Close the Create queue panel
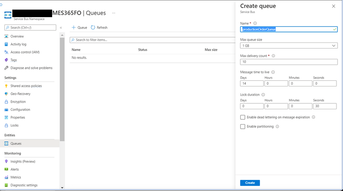 (x=333, y=6)
